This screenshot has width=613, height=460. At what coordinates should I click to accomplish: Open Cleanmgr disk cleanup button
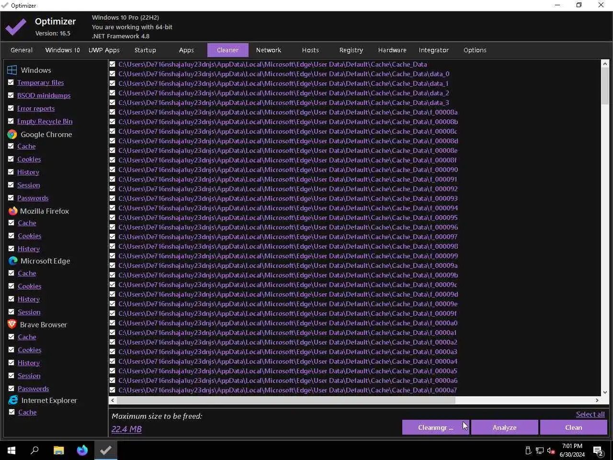(x=435, y=427)
